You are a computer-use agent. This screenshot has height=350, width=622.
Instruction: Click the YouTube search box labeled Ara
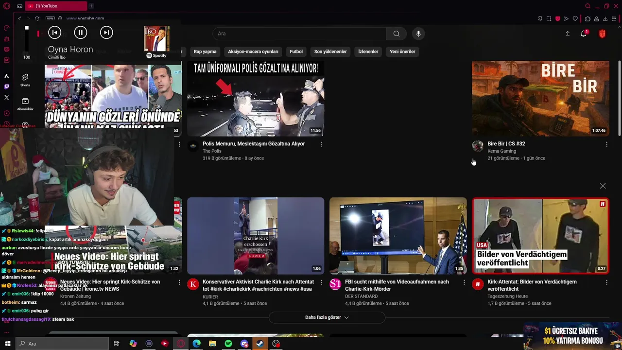300,34
